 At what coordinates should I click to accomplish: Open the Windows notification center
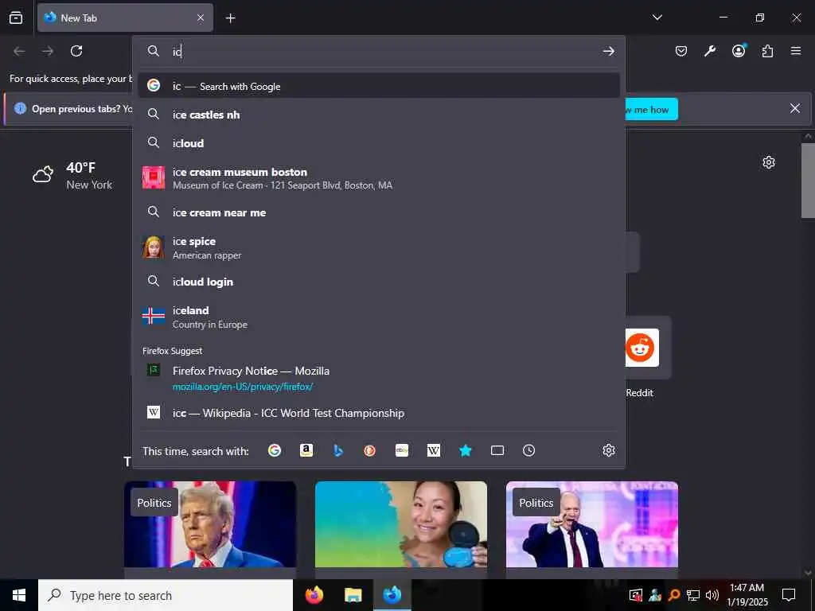click(x=789, y=595)
